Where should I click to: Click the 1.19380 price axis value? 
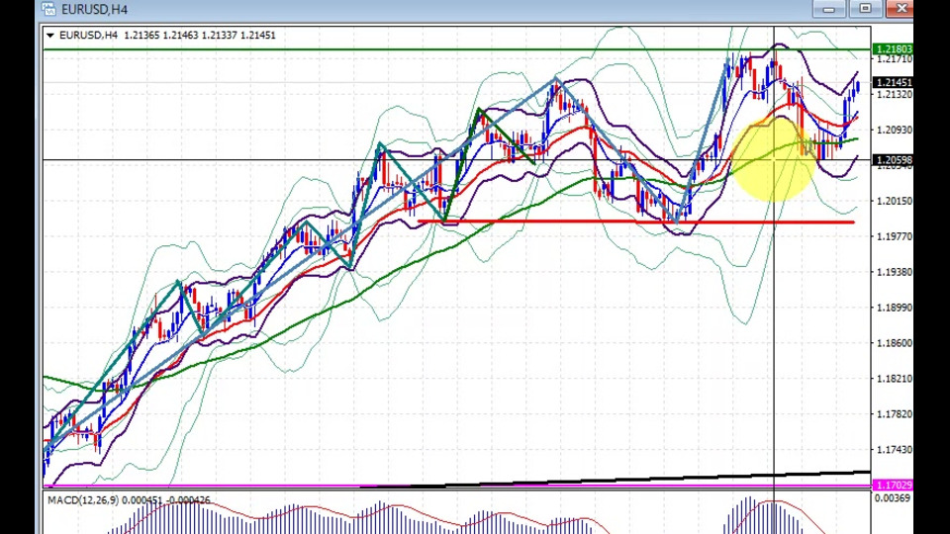pos(895,272)
